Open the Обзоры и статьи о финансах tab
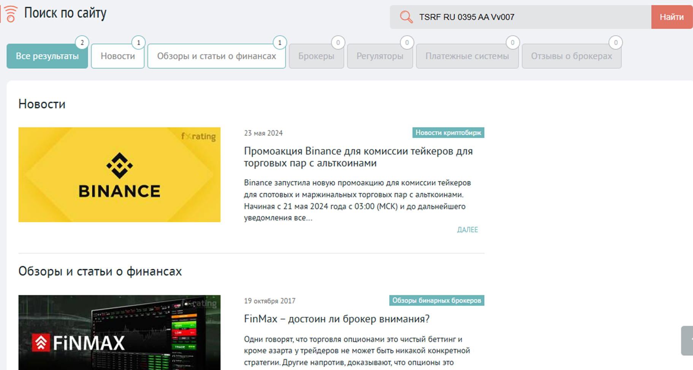The height and width of the screenshot is (370, 693). point(217,56)
